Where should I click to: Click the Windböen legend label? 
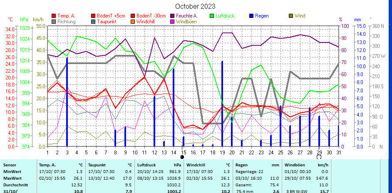click(x=186, y=22)
